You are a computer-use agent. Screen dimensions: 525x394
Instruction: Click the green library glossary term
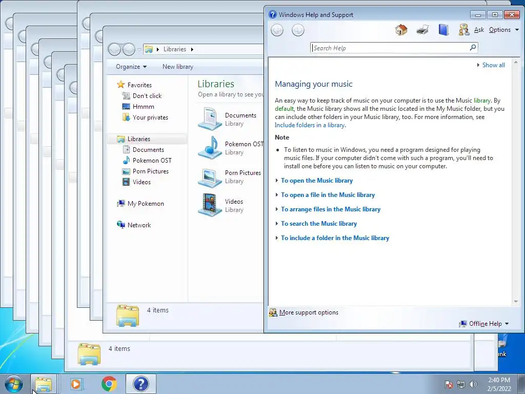pyautogui.click(x=482, y=101)
